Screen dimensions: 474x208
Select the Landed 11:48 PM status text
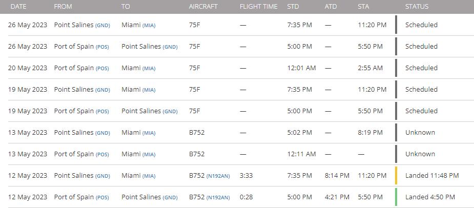point(431,175)
